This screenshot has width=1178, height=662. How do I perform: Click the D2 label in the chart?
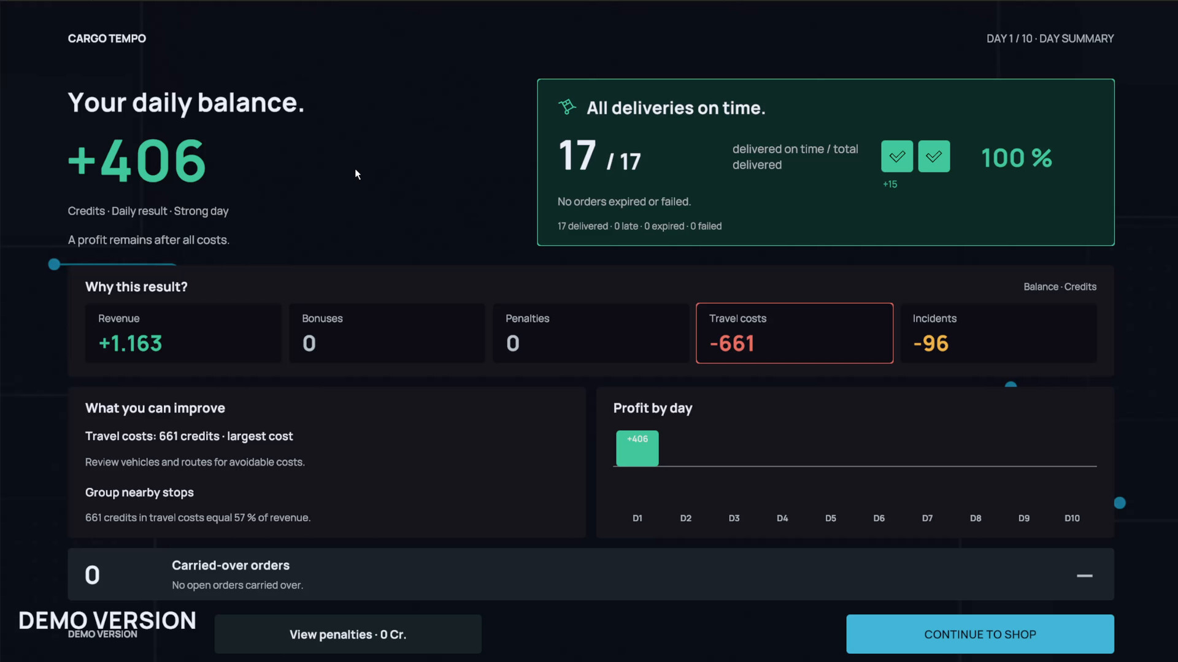point(686,518)
